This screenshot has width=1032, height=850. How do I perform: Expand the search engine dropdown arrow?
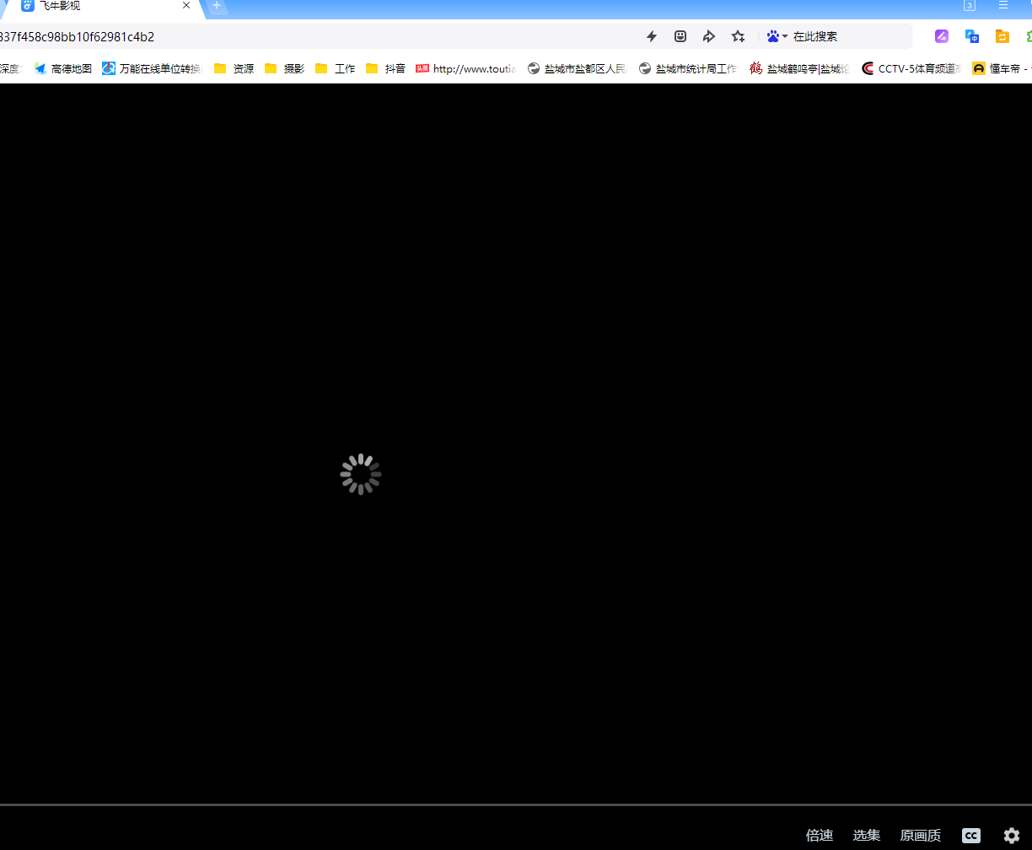pyautogui.click(x=783, y=35)
